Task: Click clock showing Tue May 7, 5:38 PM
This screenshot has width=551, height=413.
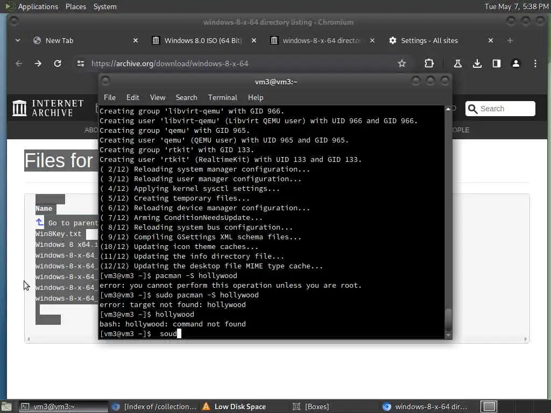Action: pyautogui.click(x=516, y=6)
